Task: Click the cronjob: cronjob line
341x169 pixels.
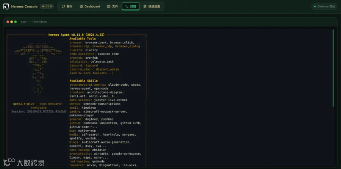Action: [x=83, y=58]
